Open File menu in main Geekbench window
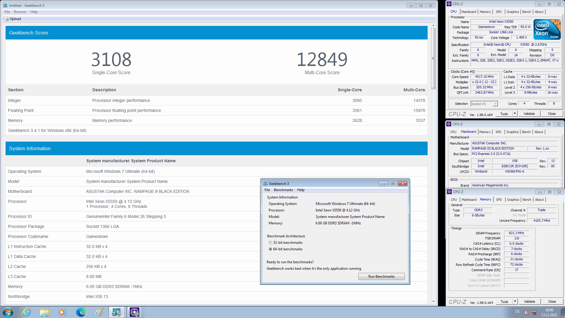Viewport: 565px width, 318px height. click(7, 12)
